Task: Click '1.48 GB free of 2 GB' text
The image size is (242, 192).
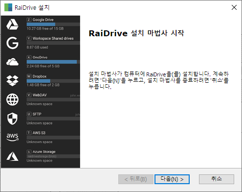Action: tap(43, 85)
